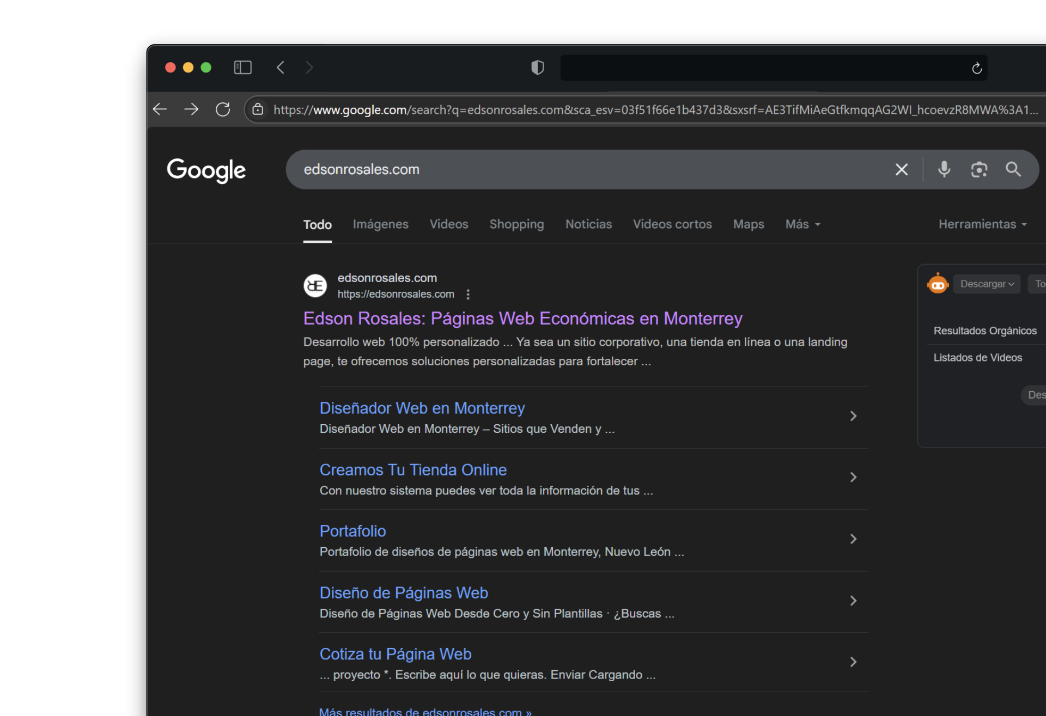The height and width of the screenshot is (716, 1046).
Task: Click the orange robot extension icon
Action: 938,284
